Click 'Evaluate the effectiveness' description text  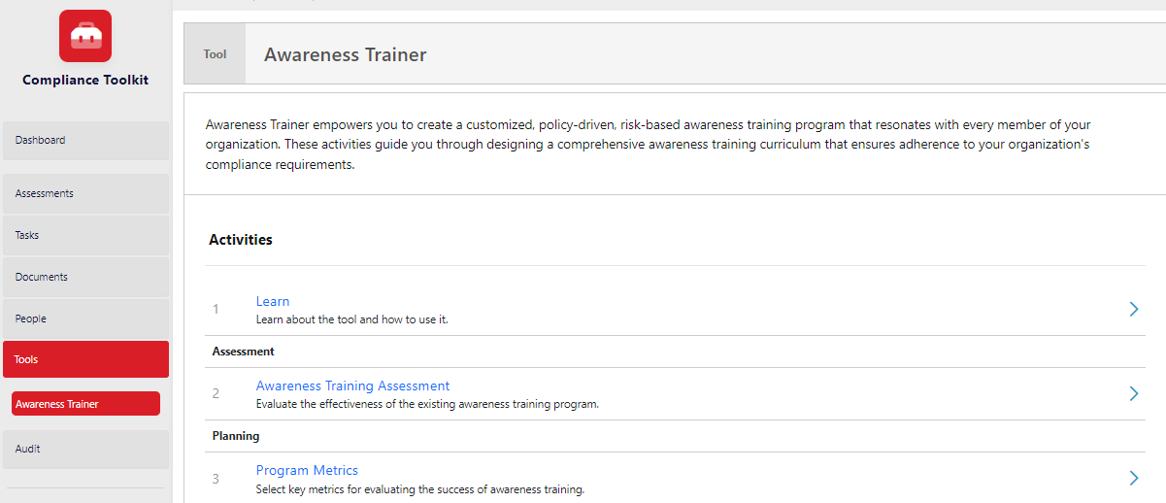click(427, 404)
